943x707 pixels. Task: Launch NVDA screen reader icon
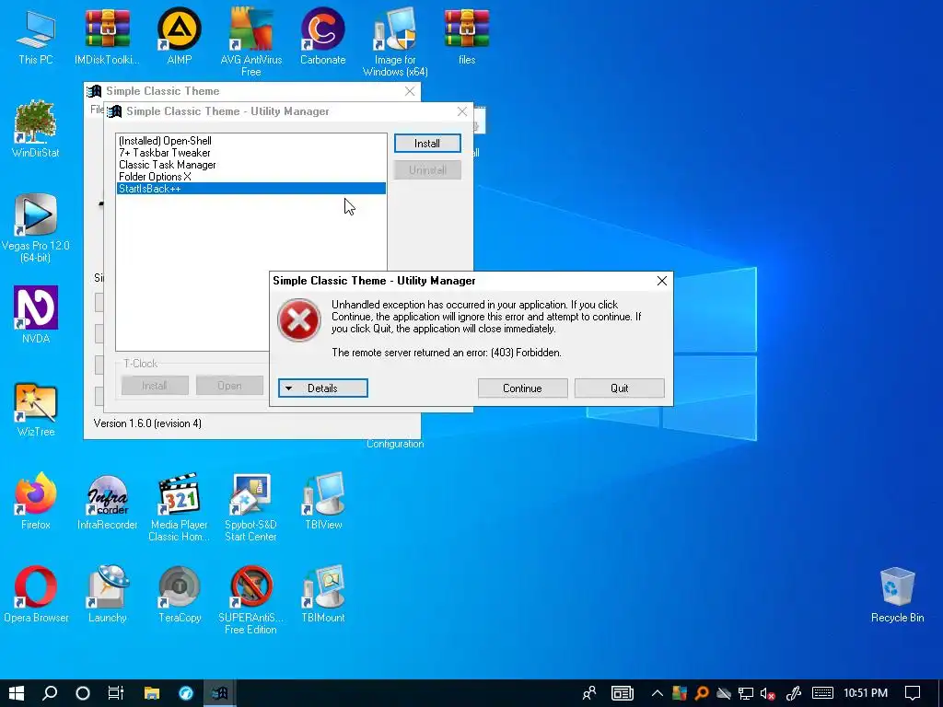click(x=36, y=315)
